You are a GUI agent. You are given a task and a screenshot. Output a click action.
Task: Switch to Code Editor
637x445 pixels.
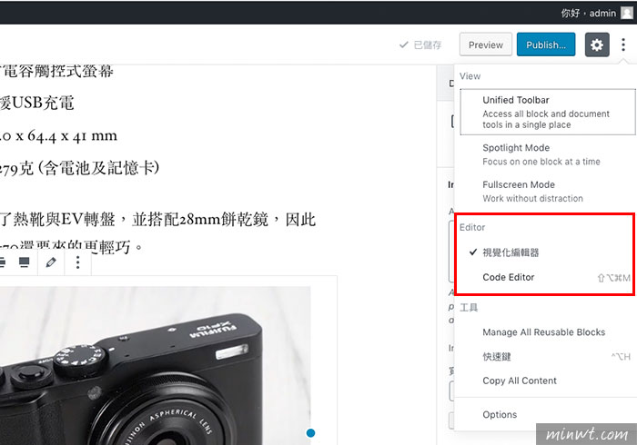click(x=545, y=277)
